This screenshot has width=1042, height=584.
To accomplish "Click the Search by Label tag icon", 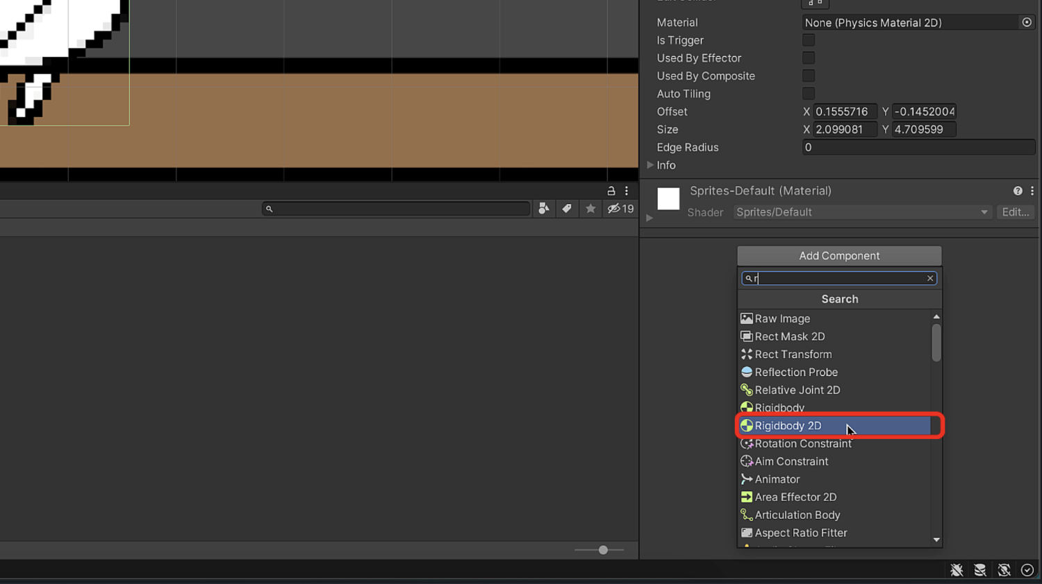I will [567, 209].
